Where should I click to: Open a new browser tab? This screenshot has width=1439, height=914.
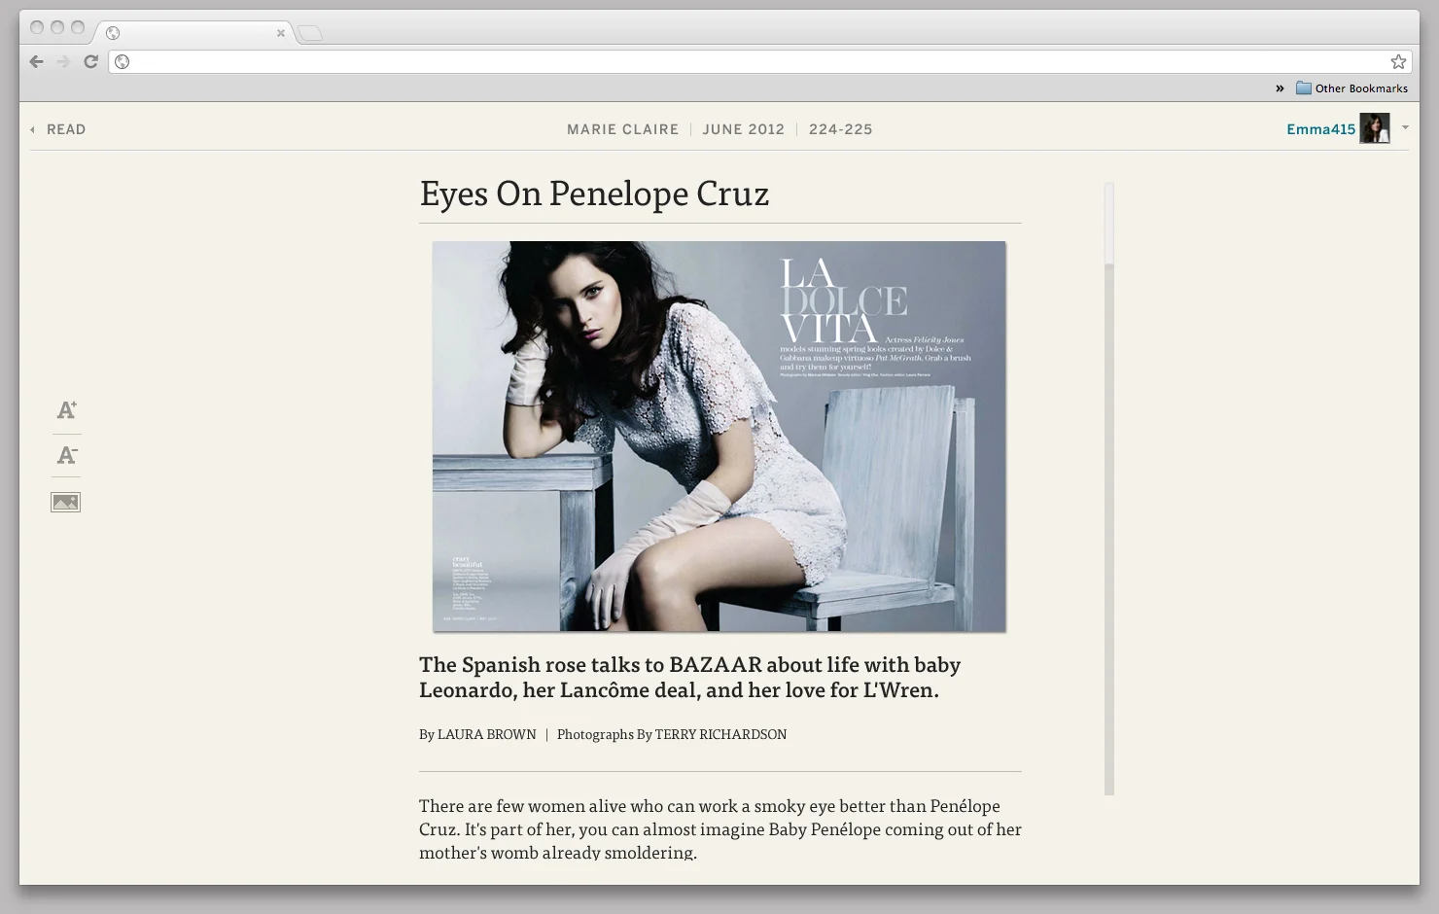tap(309, 34)
